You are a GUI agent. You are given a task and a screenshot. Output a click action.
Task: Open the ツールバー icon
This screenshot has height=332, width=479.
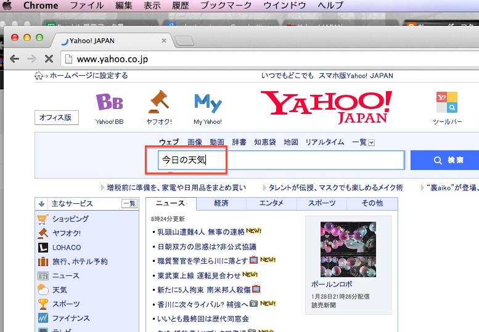(446, 102)
